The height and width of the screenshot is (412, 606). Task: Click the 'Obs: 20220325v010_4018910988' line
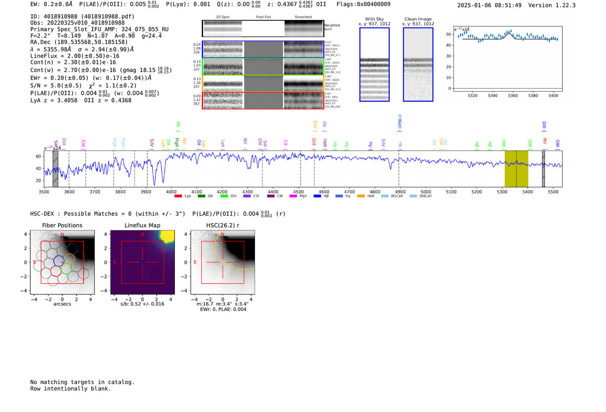pyautogui.click(x=77, y=23)
